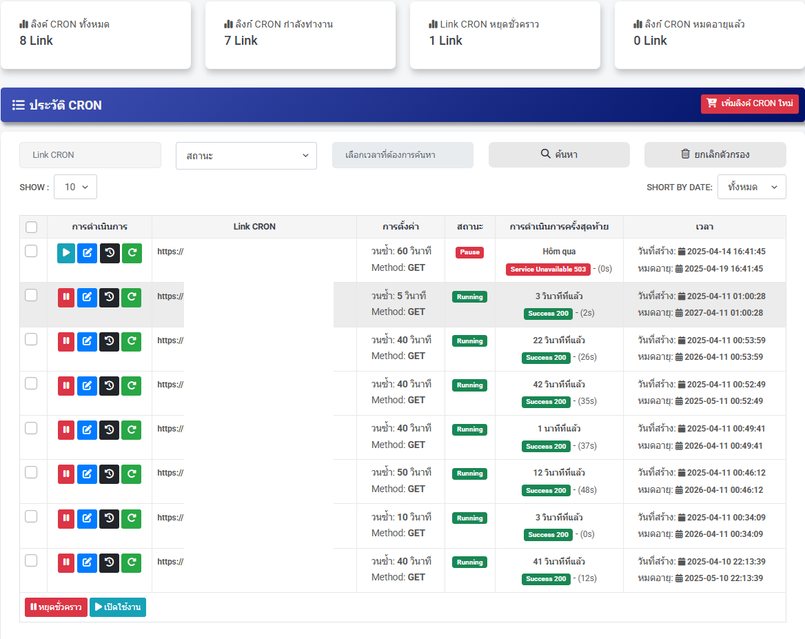Viewport: 805px width, 639px height.
Task: Toggle the select-all checkbox in table header
Action: coord(32,227)
